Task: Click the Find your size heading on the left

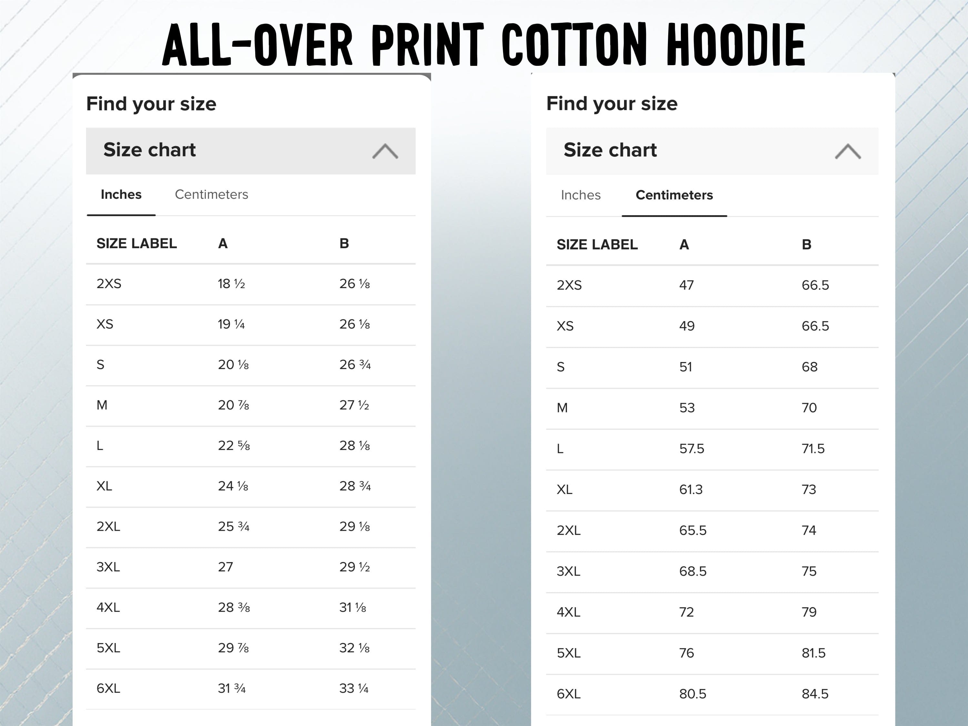Action: [x=151, y=103]
